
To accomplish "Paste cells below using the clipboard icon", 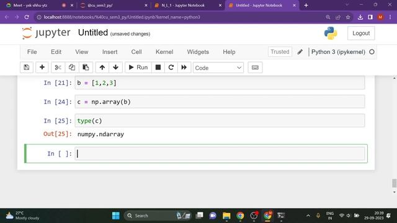I will pyautogui.click(x=86, y=68).
